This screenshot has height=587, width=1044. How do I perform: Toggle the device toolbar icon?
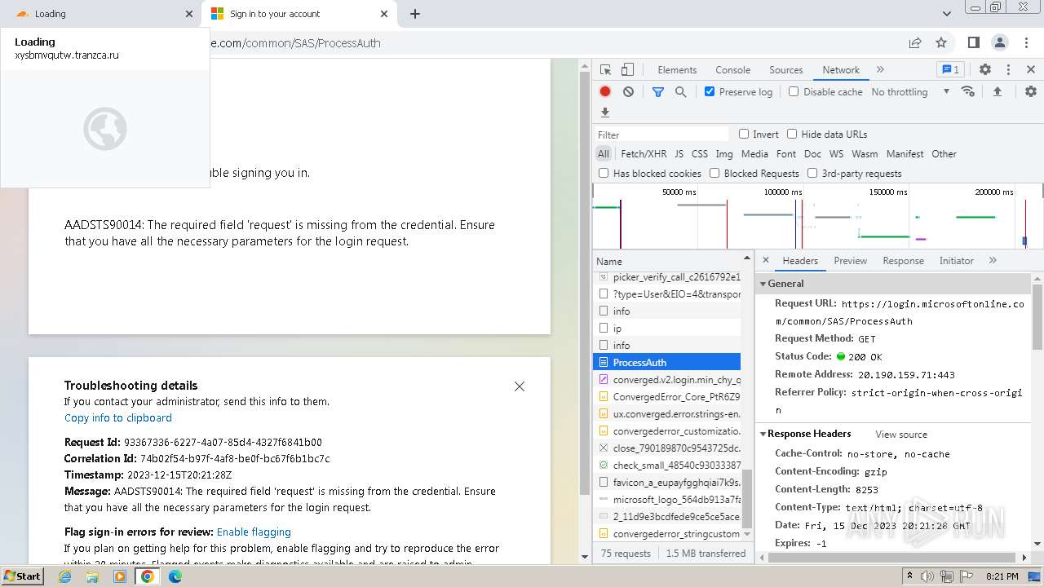(627, 70)
